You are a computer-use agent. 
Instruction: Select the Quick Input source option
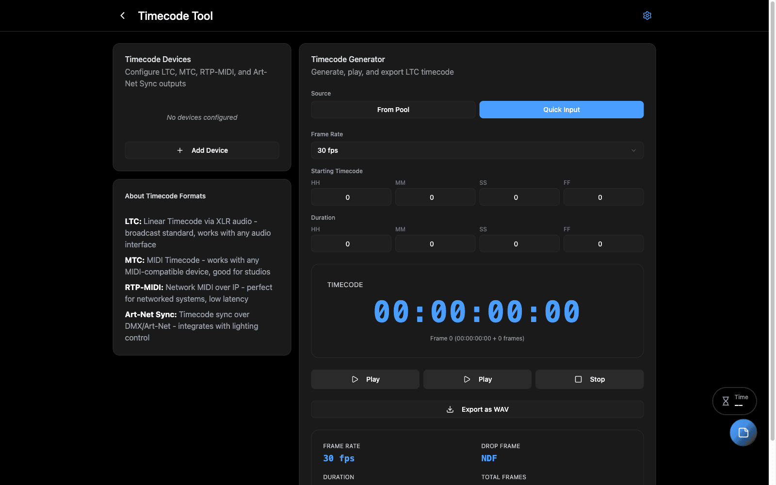point(562,110)
